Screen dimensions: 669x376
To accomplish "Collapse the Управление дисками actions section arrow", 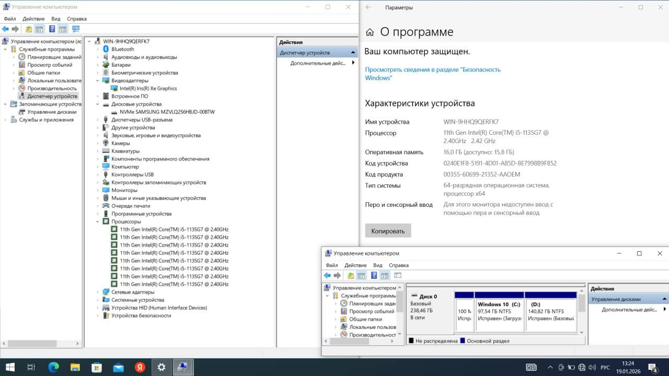I will coord(664,299).
